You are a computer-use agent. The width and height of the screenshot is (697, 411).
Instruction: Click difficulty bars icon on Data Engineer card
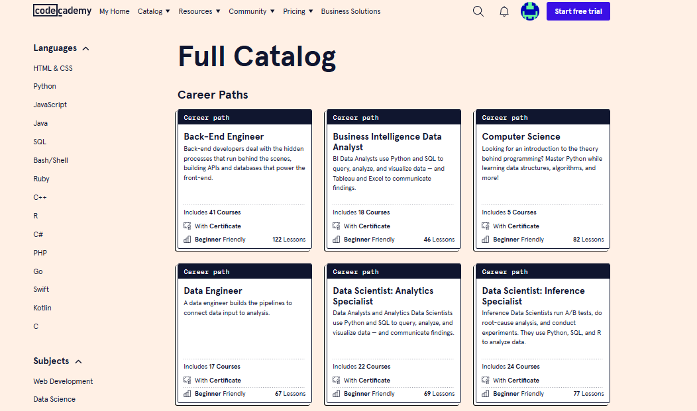click(x=187, y=393)
